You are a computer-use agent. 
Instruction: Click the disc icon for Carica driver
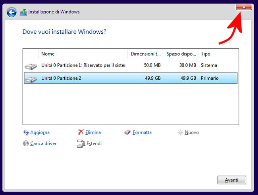26,143
